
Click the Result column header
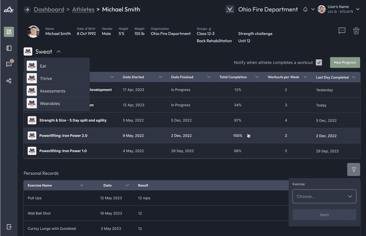tap(143, 185)
